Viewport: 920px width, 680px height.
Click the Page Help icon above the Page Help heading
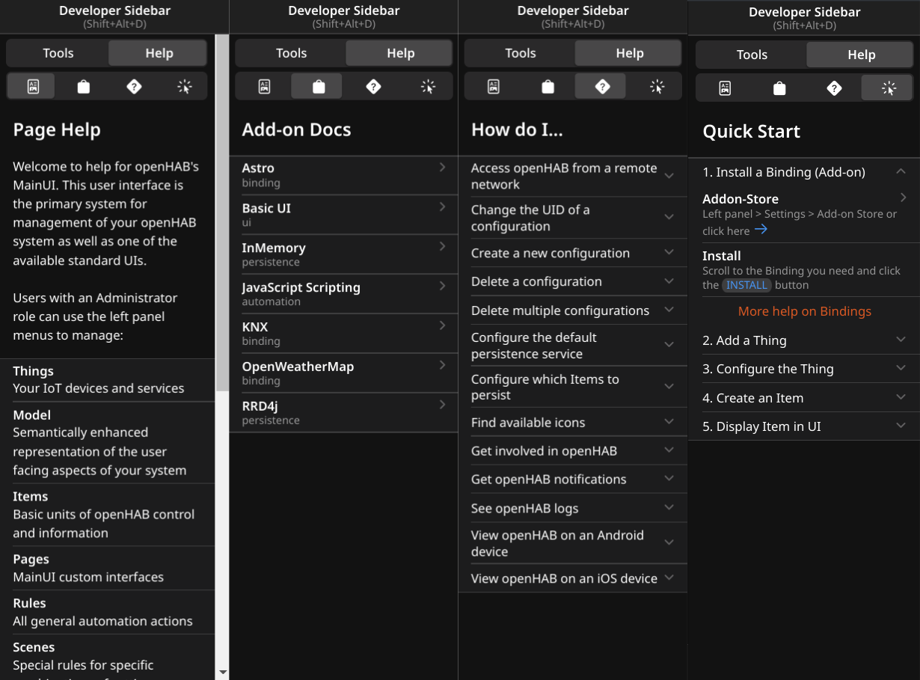32,87
